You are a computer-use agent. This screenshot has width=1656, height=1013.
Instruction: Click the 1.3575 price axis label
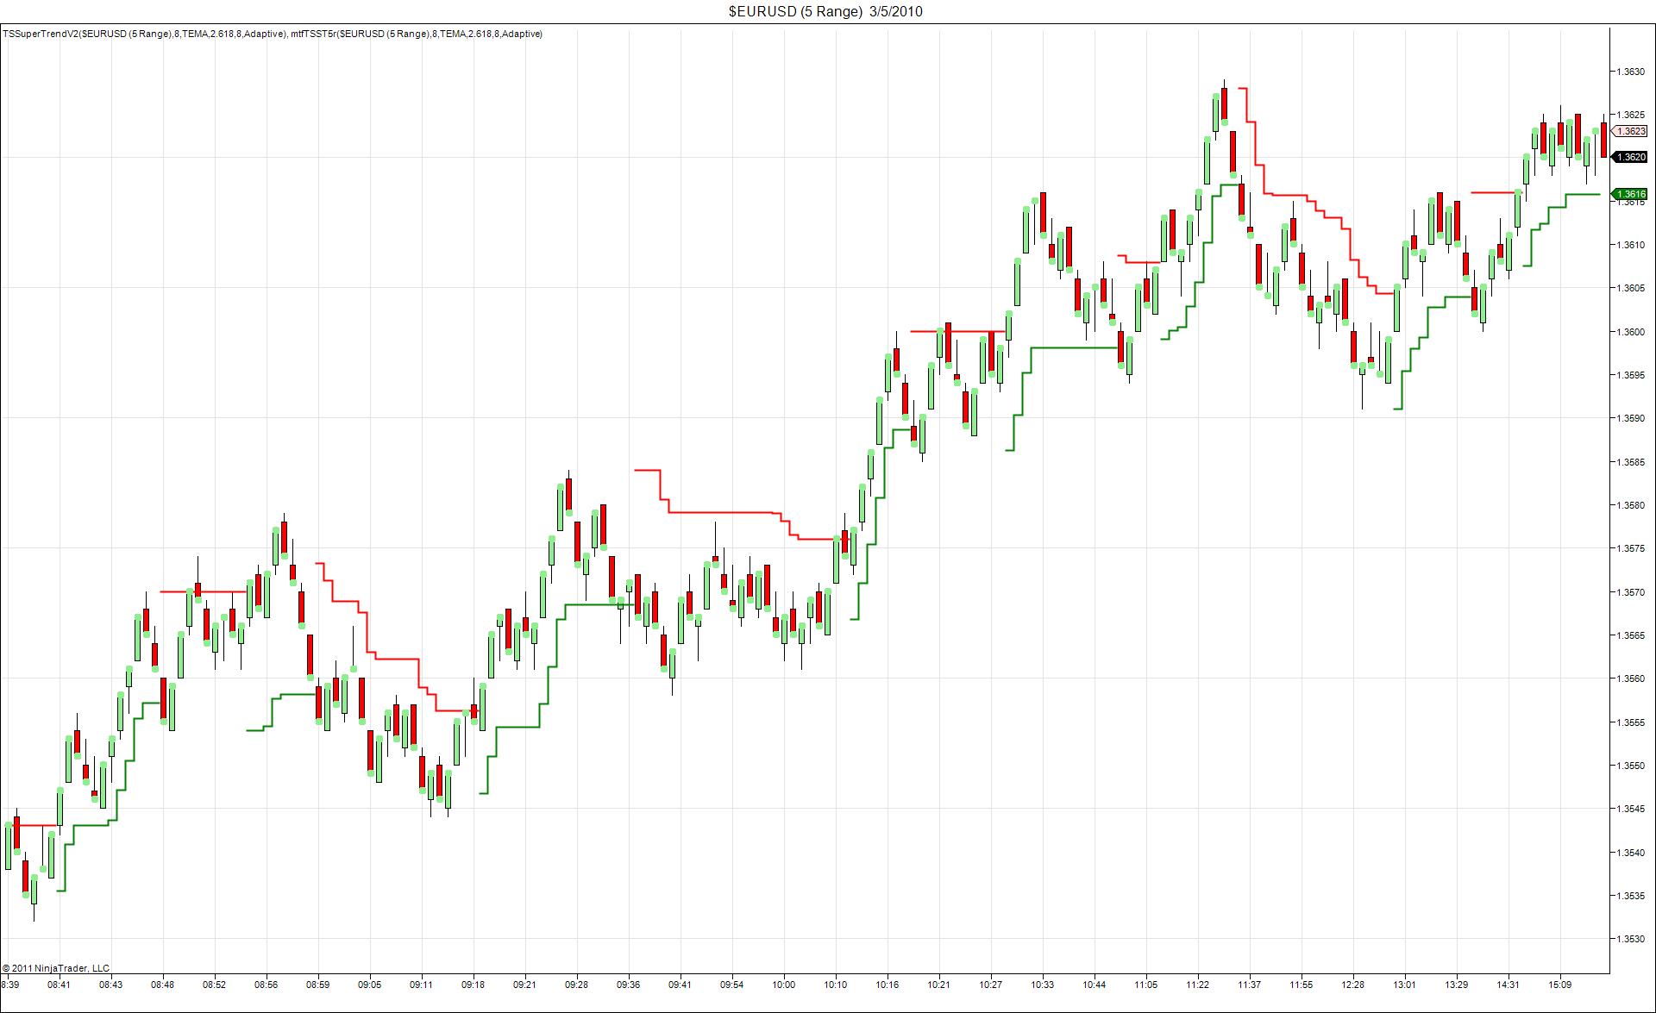click(x=1630, y=548)
